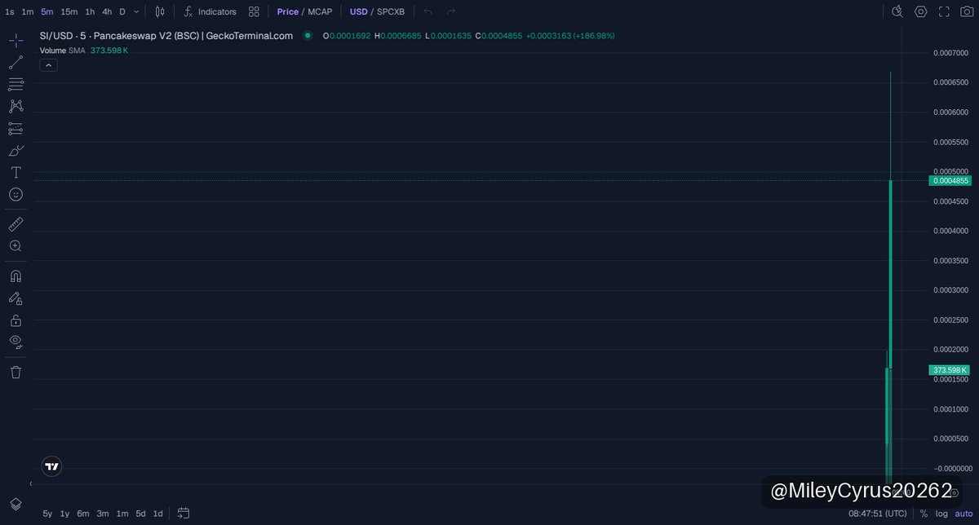The image size is (979, 525).
Task: Set date range to 1y
Action: pyautogui.click(x=65, y=514)
